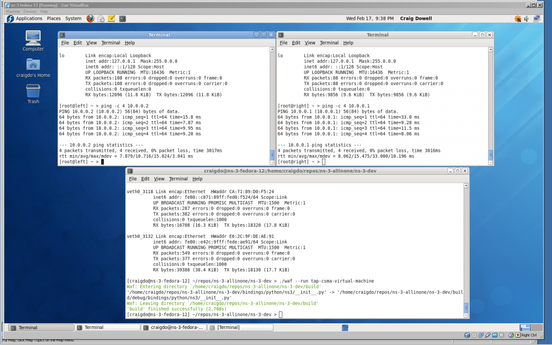Click the shared folders icon in VirtualBox status bar

click(494, 335)
